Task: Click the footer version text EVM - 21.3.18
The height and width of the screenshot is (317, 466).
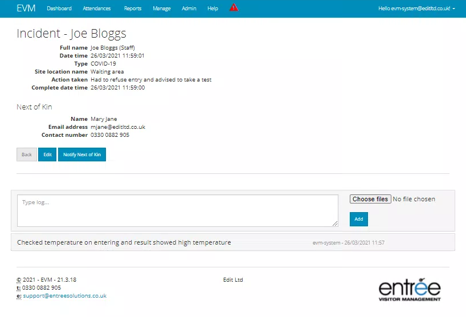Action: 59,279
